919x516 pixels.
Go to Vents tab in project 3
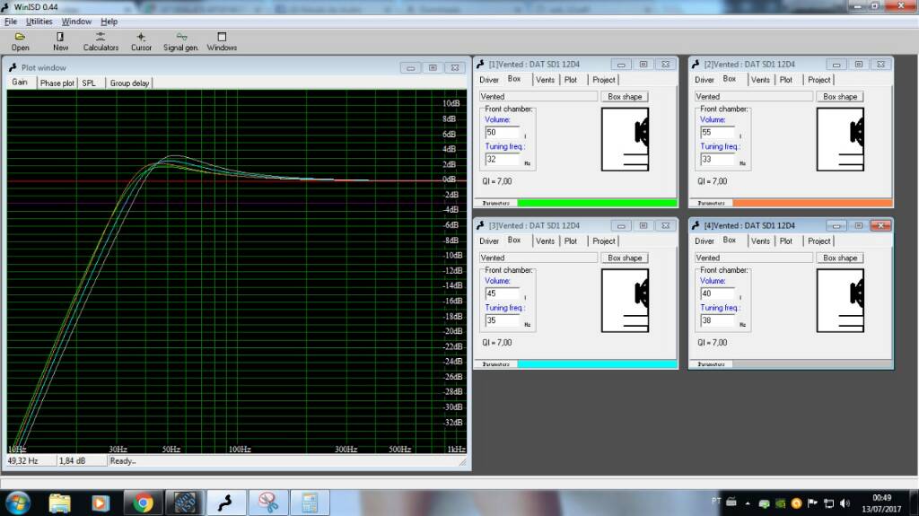[x=545, y=241]
